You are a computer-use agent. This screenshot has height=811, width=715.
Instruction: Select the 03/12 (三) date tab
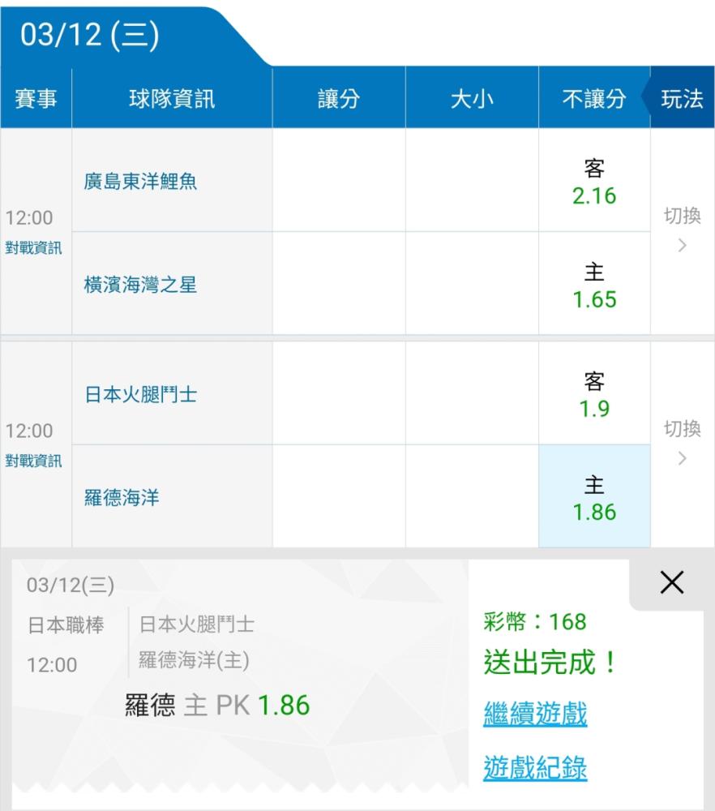point(89,35)
